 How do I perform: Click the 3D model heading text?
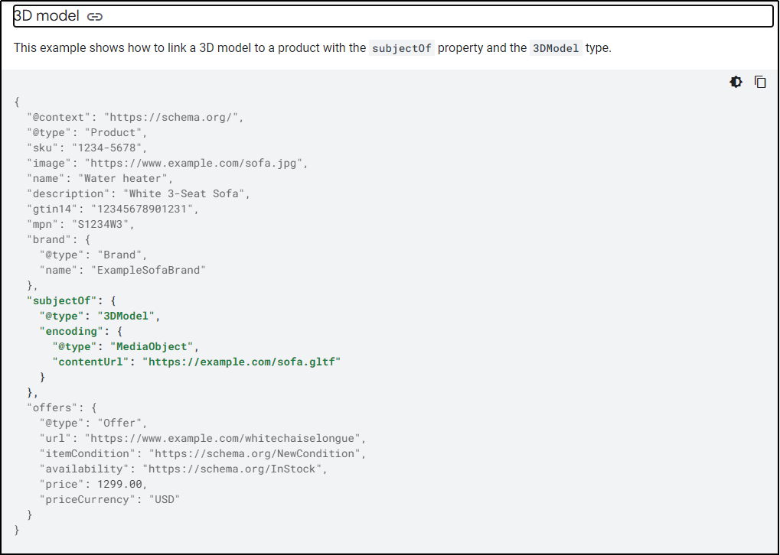[46, 16]
